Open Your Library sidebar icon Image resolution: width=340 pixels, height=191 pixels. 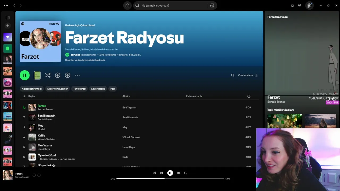[7, 18]
